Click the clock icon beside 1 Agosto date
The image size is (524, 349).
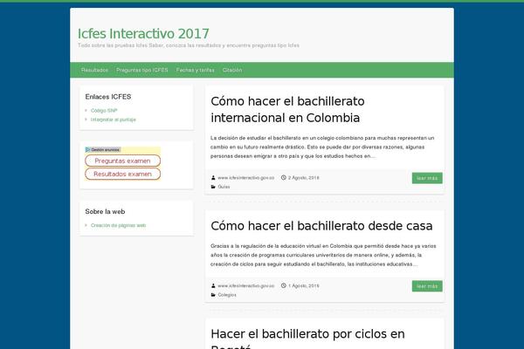[x=283, y=286]
